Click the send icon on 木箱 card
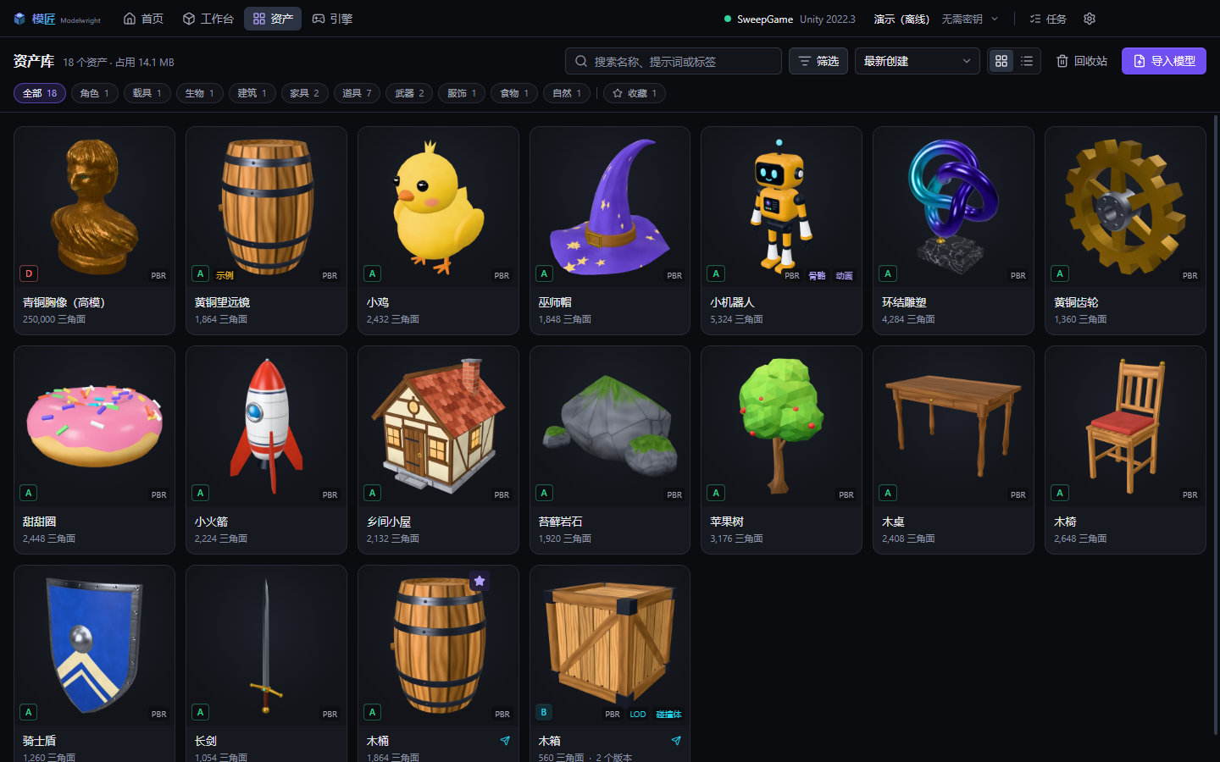Image resolution: width=1220 pixels, height=762 pixels. 676,741
